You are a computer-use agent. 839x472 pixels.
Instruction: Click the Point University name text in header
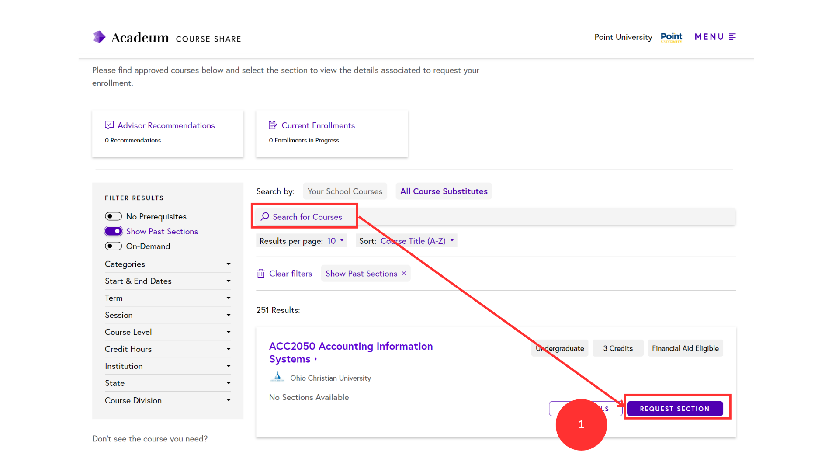623,37
